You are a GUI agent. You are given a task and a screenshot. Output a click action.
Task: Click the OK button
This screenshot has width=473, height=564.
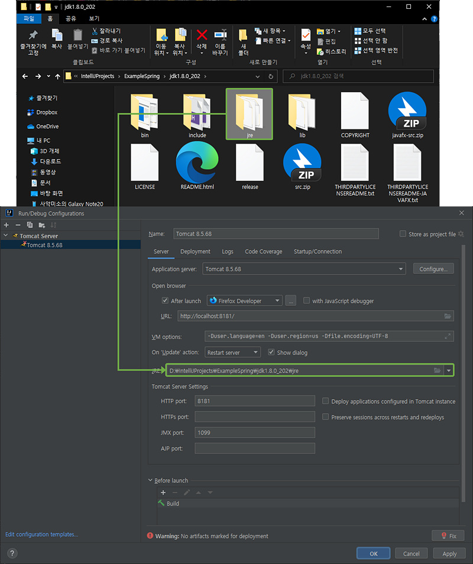coord(373,553)
